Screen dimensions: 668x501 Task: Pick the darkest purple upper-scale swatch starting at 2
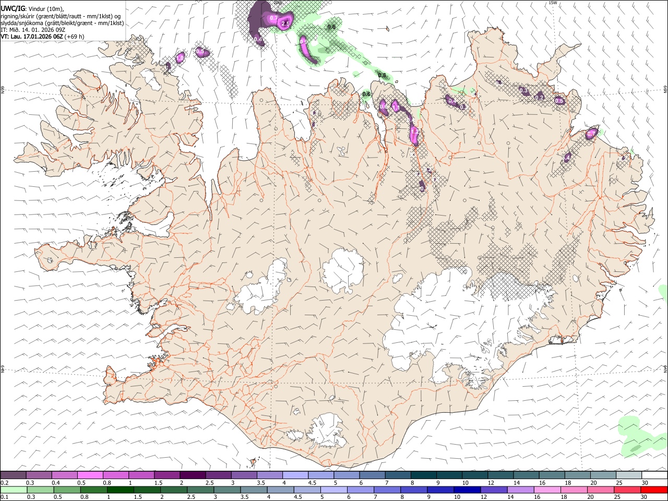[192, 475]
